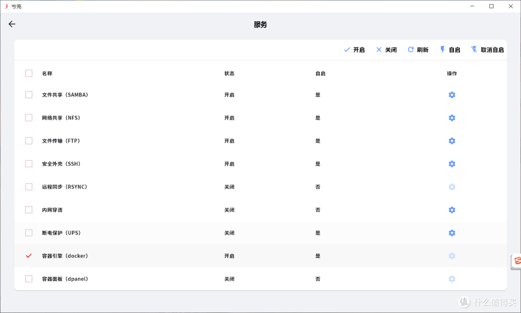Click the 自启 (autostart) toolbar button
Viewport: 521px width, 313px height.
coord(450,50)
